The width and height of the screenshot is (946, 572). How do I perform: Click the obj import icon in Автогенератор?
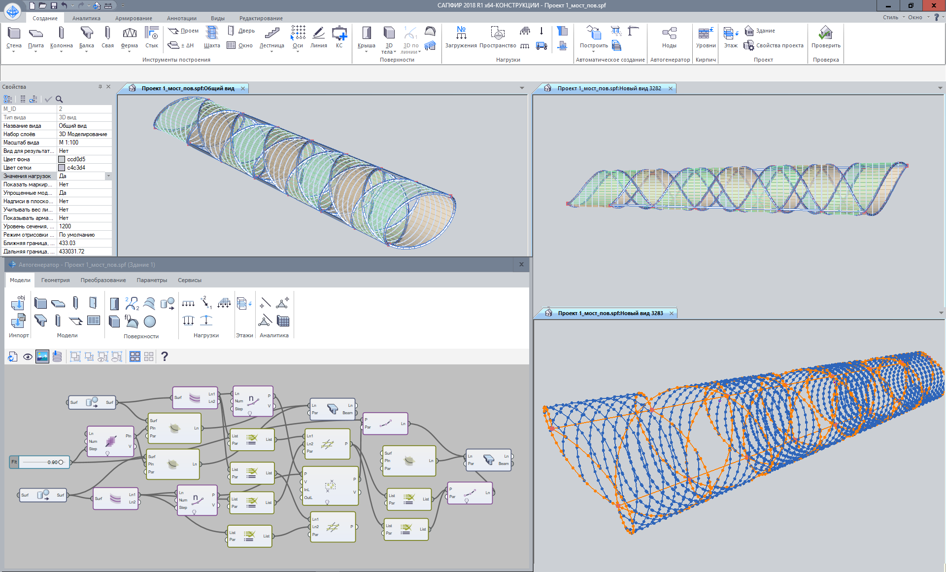point(18,302)
